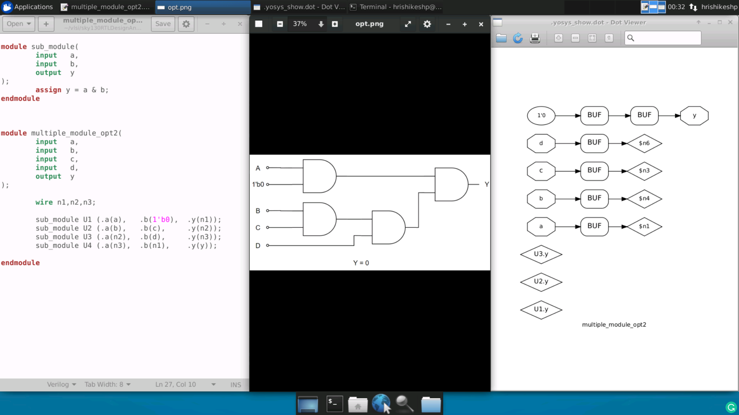Zoom in using Dot Viewer plus icon
This screenshot has width=739, height=415.
tap(558, 38)
